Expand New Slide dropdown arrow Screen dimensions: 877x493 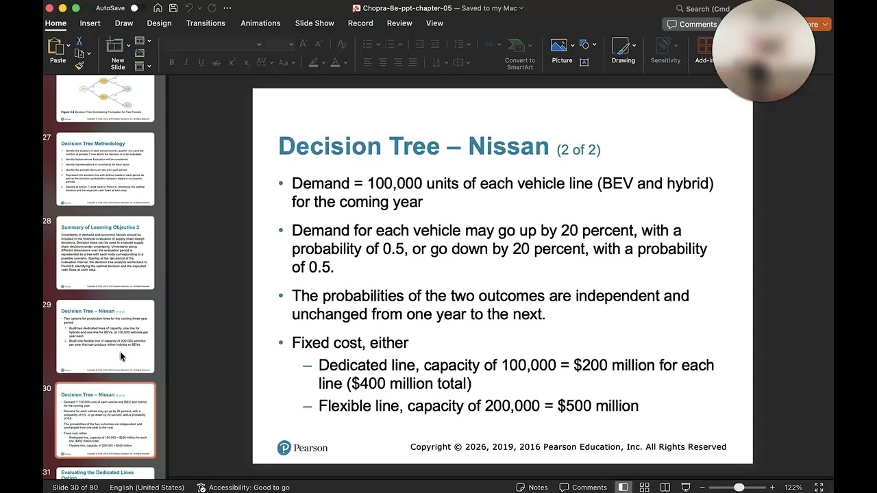pyautogui.click(x=128, y=46)
